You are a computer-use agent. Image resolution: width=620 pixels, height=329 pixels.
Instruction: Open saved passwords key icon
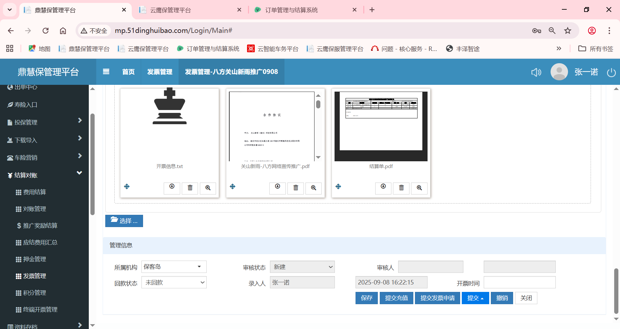pos(537,31)
